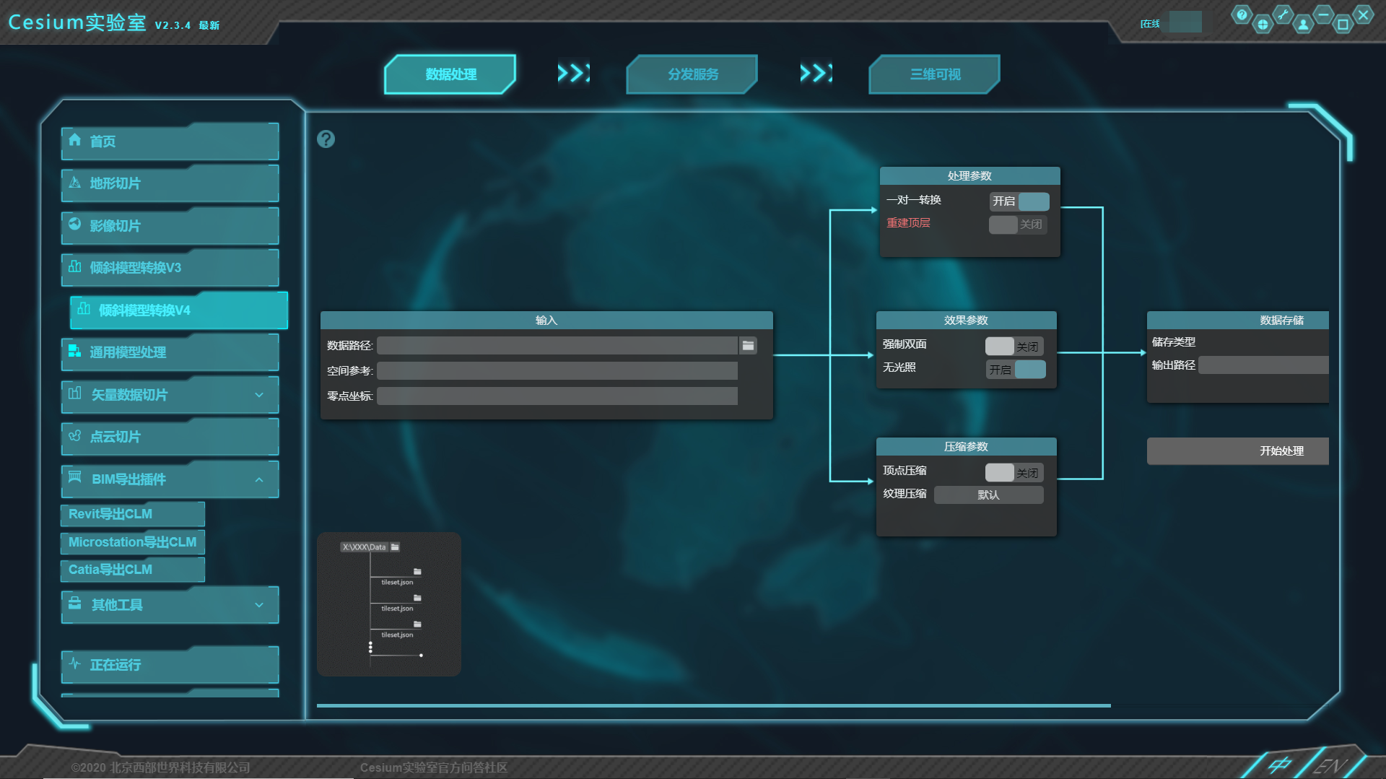Click the folder icon next to X:\XXX\Data
Screen dimensions: 1386x779
coord(395,547)
